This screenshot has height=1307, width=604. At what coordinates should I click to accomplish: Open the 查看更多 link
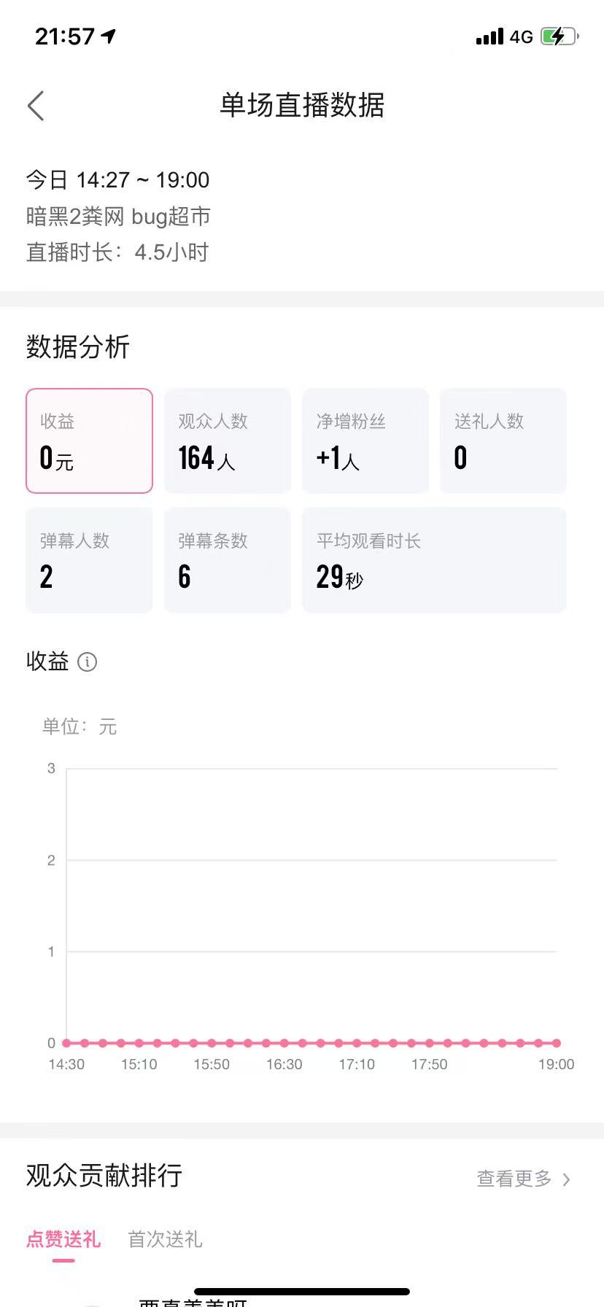click(x=514, y=1179)
